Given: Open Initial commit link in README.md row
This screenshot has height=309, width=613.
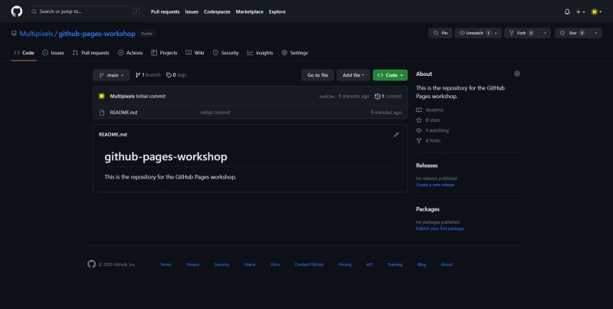Looking at the screenshot, I should 215,113.
